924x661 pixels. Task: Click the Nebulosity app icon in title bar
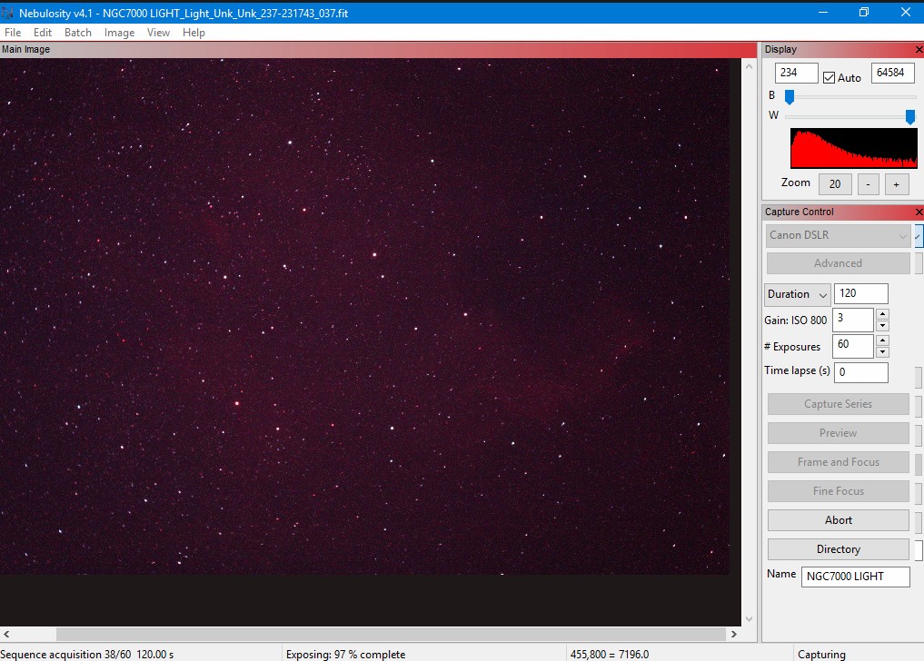coord(7,13)
